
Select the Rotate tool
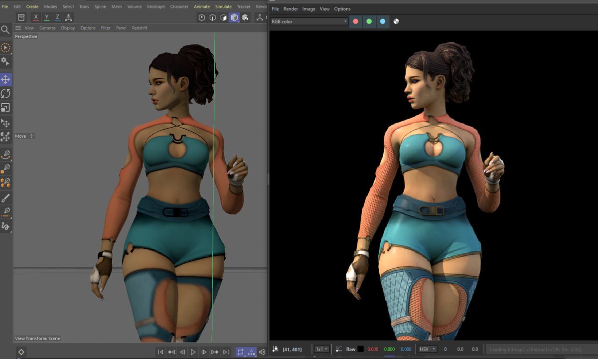(5, 93)
